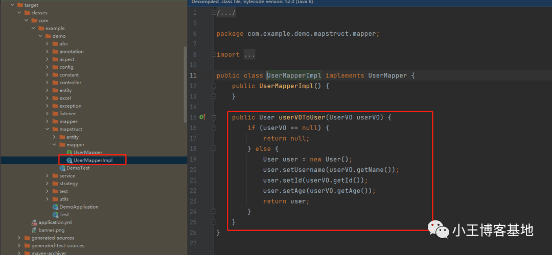Select the service folder
The height and width of the screenshot is (255, 552).
pos(67,175)
